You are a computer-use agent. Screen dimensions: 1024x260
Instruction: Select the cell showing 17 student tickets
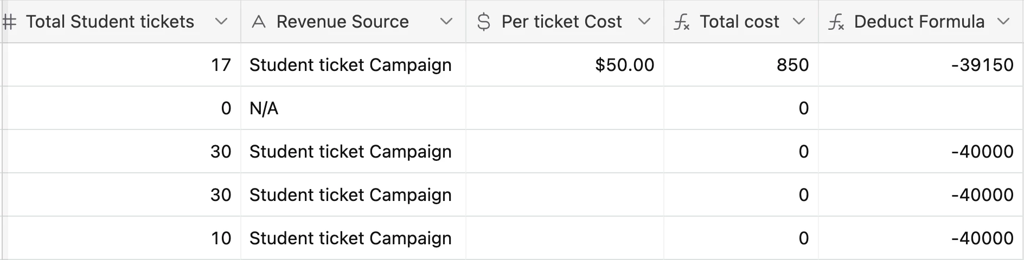pyautogui.click(x=121, y=65)
